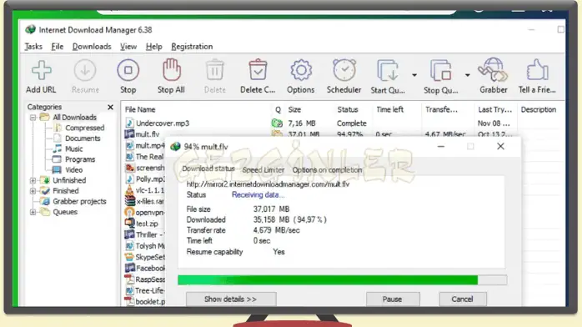This screenshot has width=582, height=327.
Task: Sort by the Status column header
Action: pos(348,110)
